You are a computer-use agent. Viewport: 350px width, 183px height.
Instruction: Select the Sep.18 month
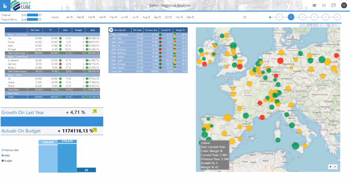click(x=157, y=17)
